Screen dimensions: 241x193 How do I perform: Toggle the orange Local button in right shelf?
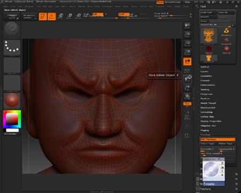click(x=187, y=62)
